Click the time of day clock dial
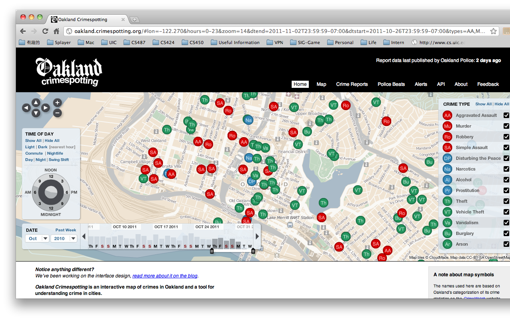This screenshot has width=510, height=318. pyautogui.click(x=51, y=193)
